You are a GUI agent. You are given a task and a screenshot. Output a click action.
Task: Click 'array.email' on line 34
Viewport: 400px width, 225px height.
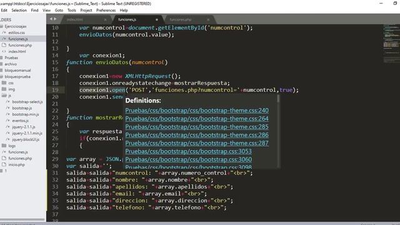[162, 194]
